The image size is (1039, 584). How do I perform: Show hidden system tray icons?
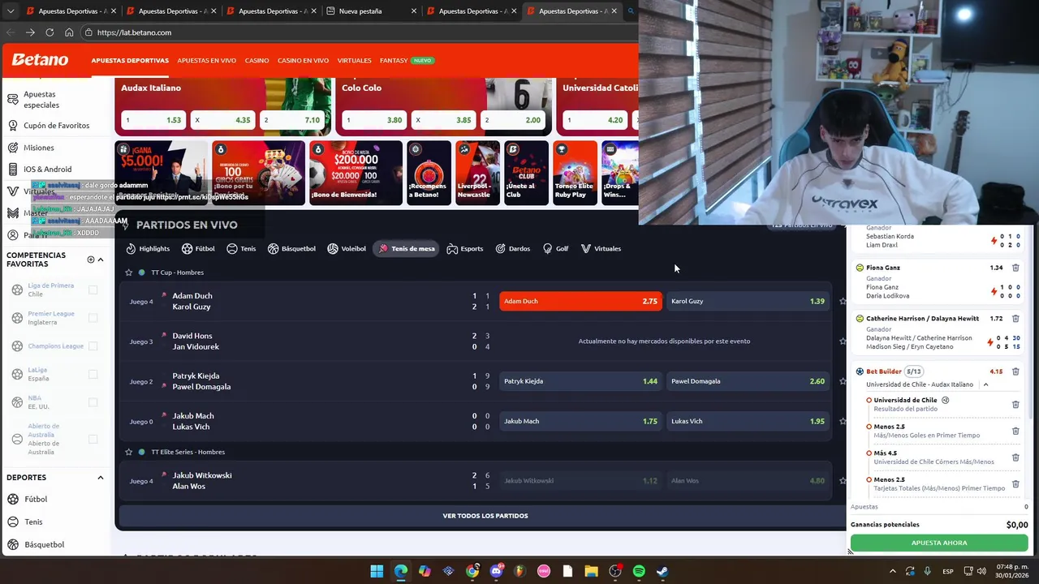(892, 571)
